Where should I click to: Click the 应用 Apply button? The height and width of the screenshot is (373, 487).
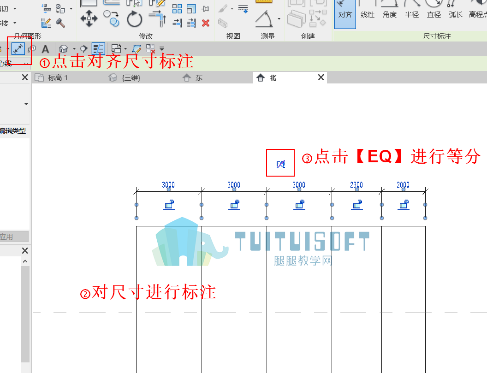point(14,237)
